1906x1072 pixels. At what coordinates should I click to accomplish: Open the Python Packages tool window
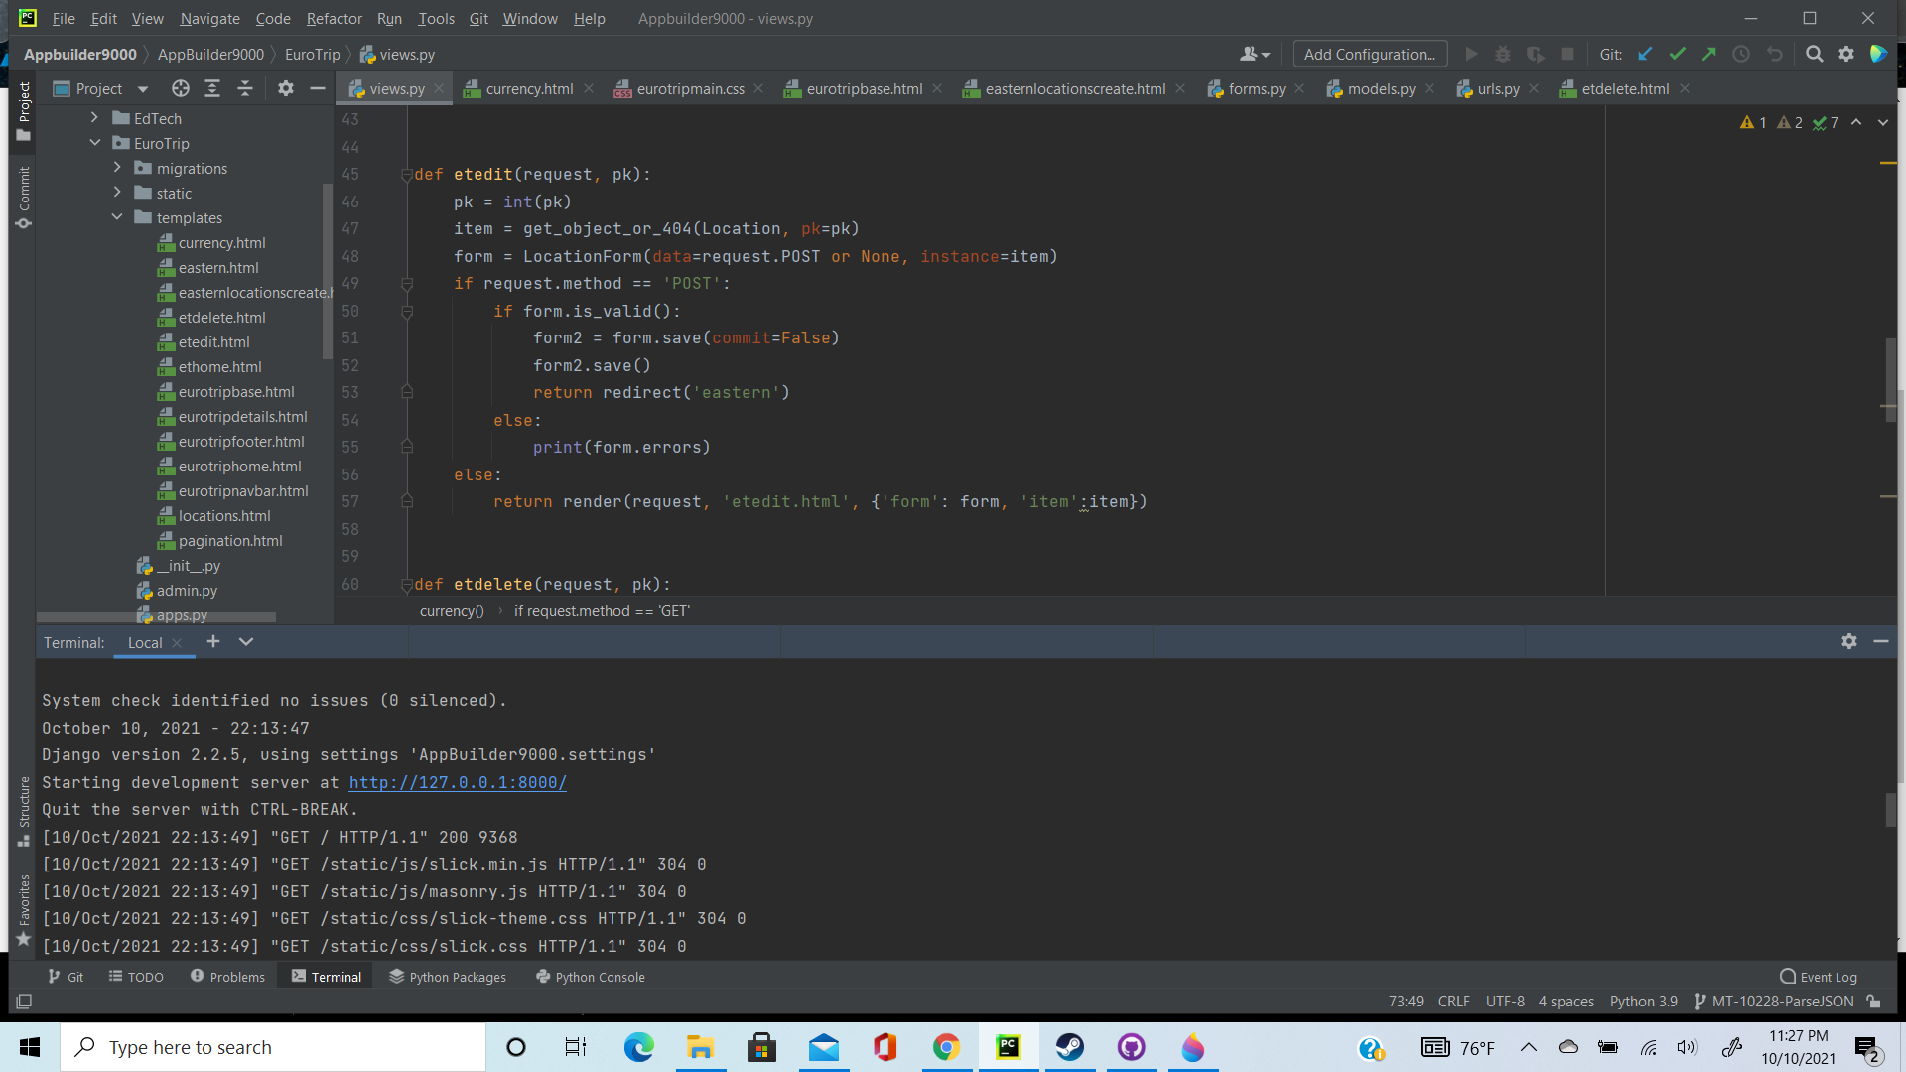[448, 977]
